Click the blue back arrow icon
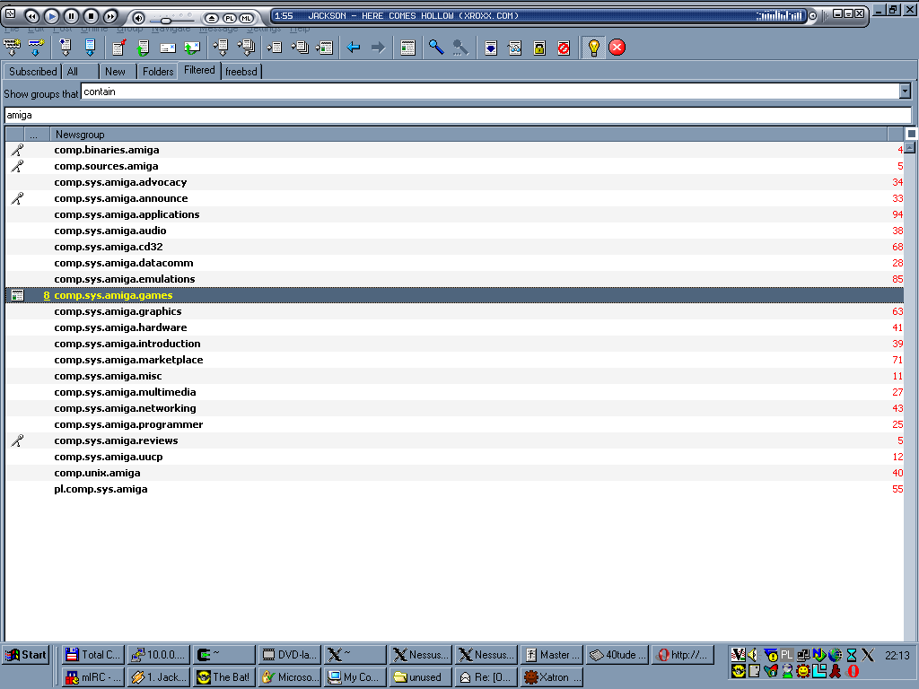Image resolution: width=919 pixels, height=689 pixels. tap(354, 48)
